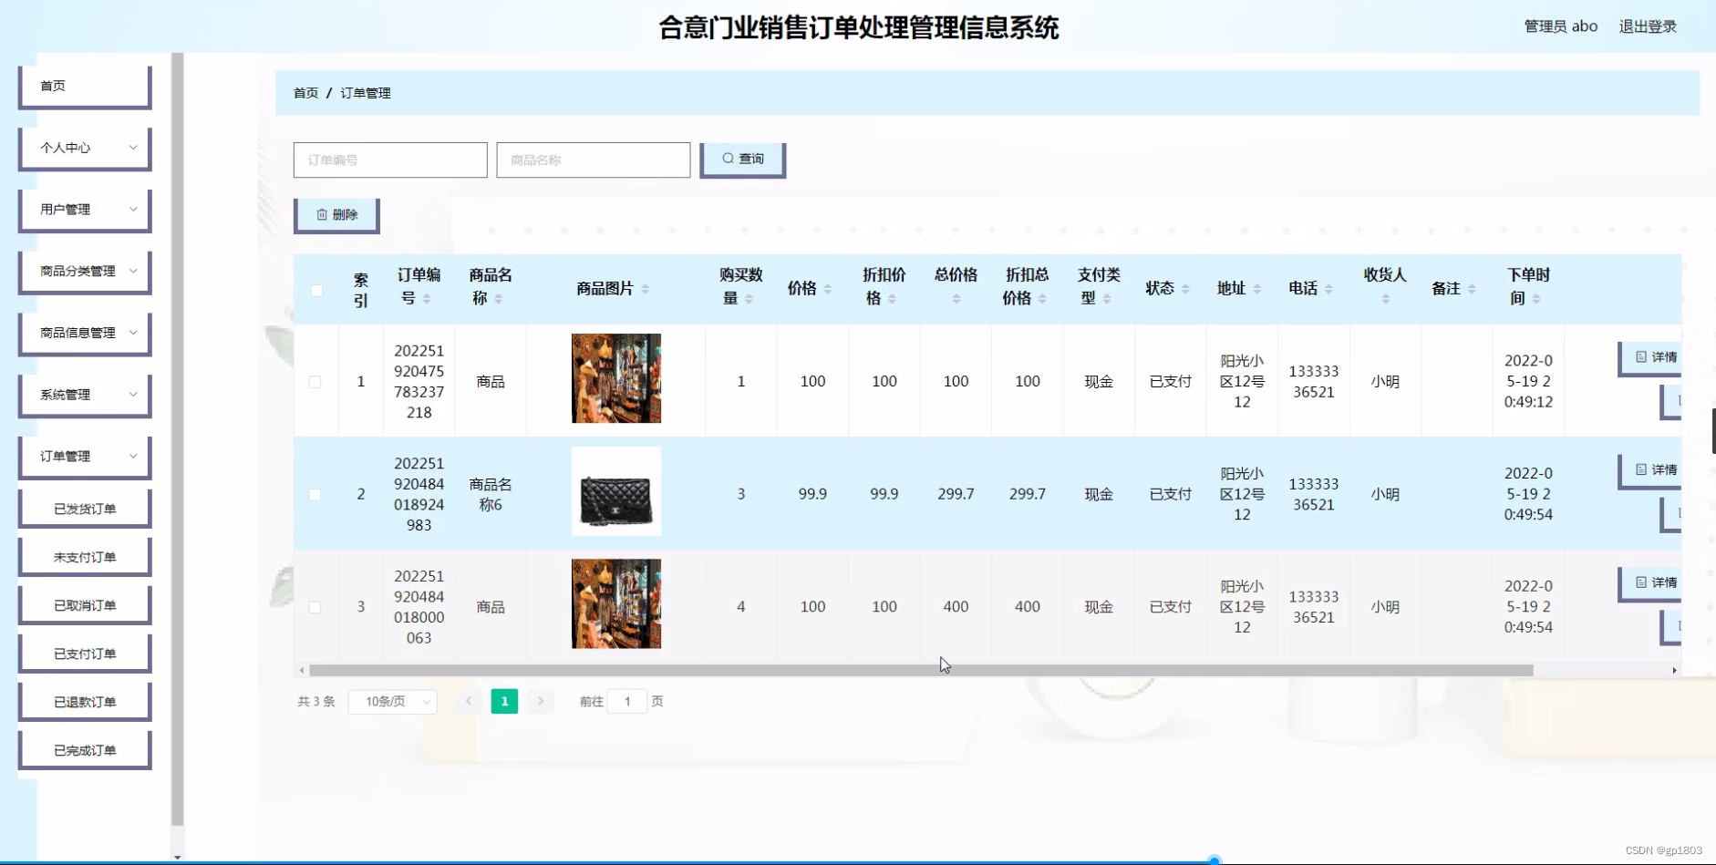Click the 查询 search button
The image size is (1716, 865).
pos(742,160)
